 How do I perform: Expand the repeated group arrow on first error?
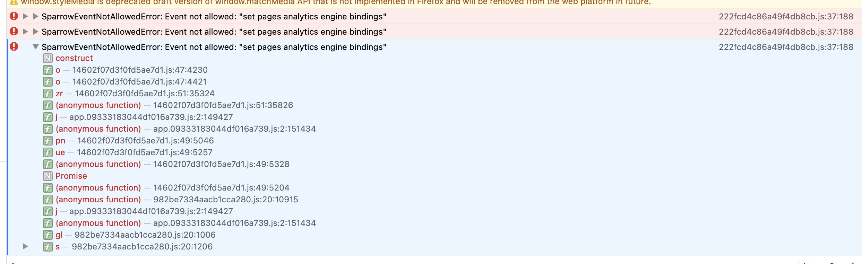25,16
